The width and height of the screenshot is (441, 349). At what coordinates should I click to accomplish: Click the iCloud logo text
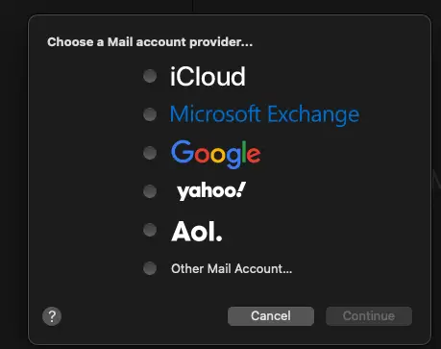(208, 77)
